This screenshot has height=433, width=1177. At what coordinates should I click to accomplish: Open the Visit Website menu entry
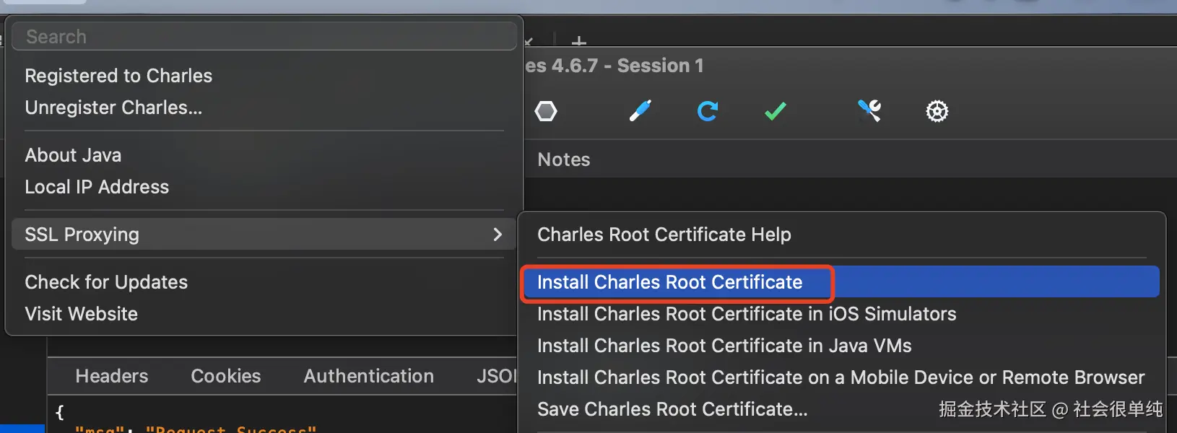(81, 314)
